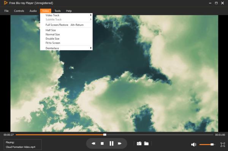Open the File menu

[x=6, y=11]
